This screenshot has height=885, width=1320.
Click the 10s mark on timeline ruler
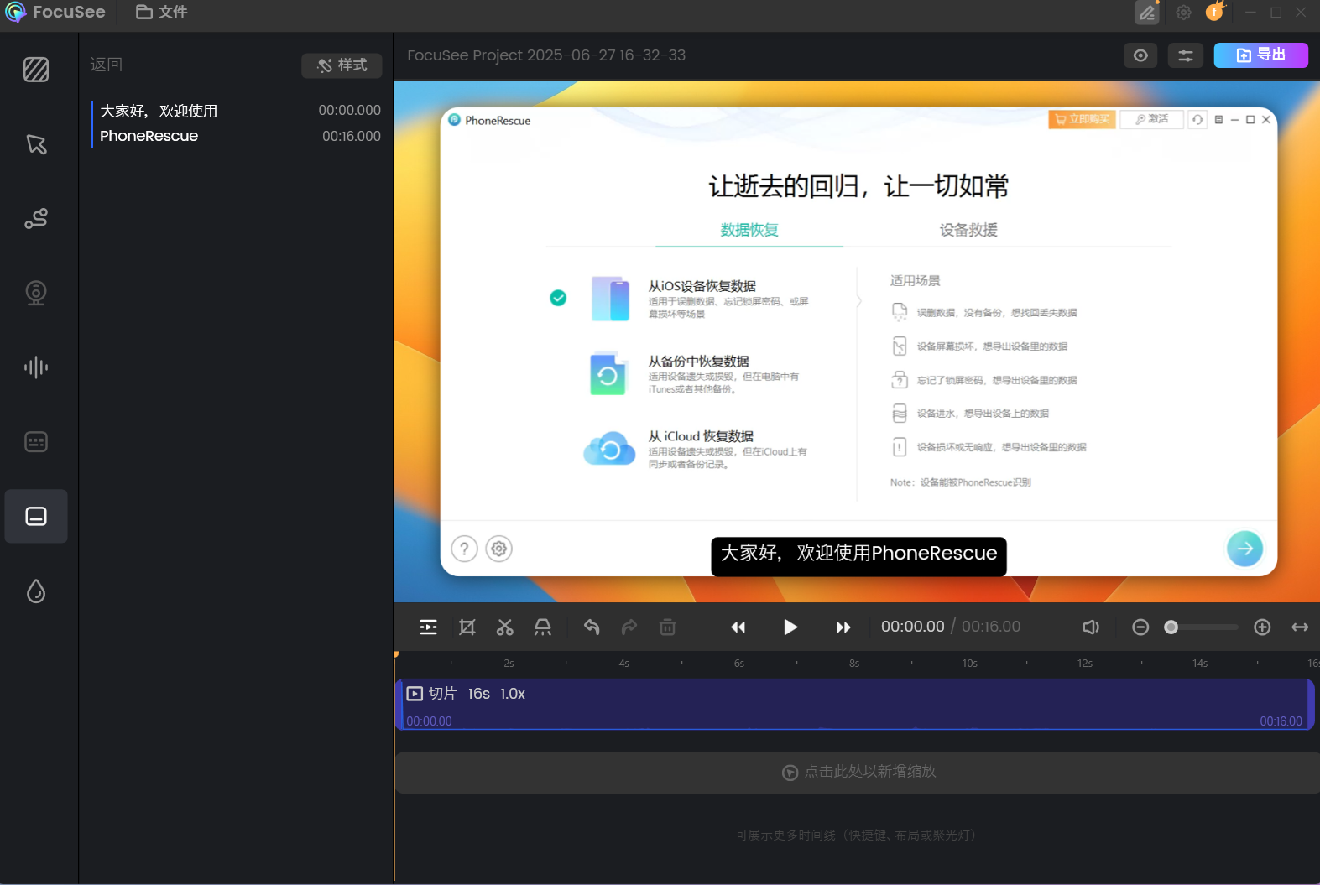tap(969, 664)
